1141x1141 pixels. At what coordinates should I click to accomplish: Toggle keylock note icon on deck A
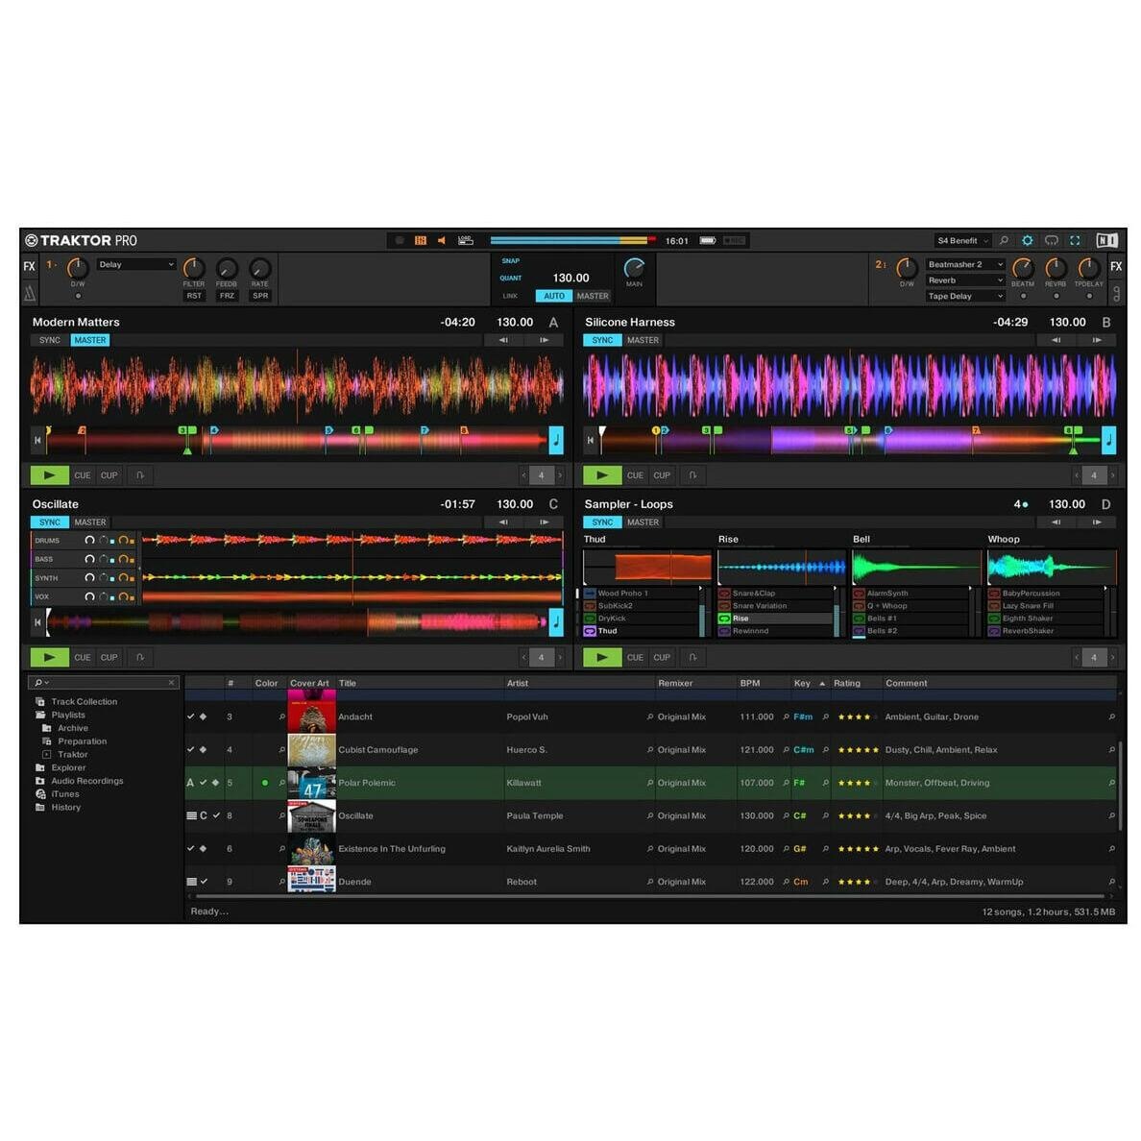click(556, 440)
